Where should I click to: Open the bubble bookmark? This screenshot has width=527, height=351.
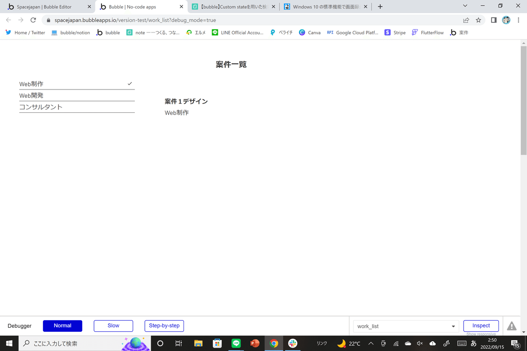(108, 32)
